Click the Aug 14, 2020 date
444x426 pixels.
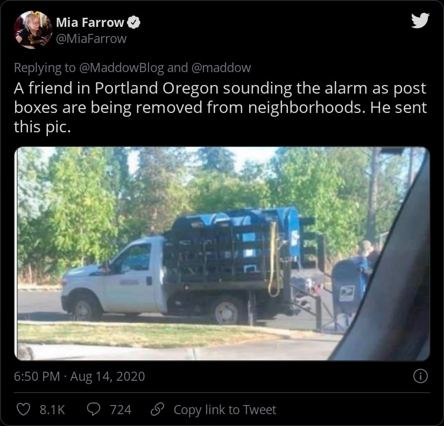click(x=108, y=376)
